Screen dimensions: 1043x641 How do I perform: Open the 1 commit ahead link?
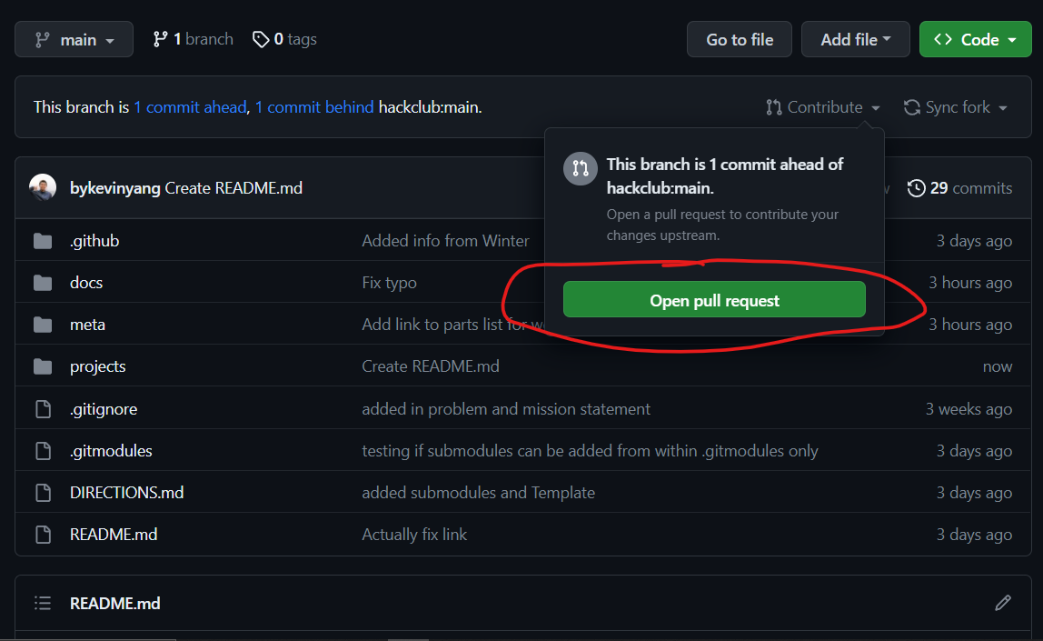pos(190,107)
